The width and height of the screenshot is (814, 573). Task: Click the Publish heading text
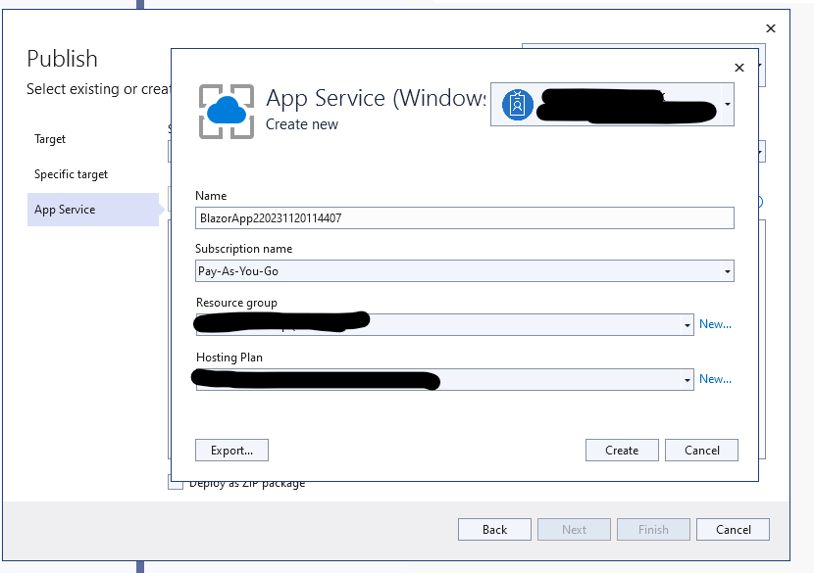pyautogui.click(x=63, y=59)
